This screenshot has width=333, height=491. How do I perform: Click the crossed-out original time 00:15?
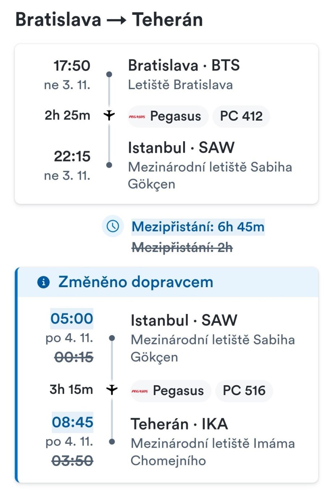tap(74, 357)
